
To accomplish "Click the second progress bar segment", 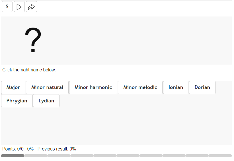I will coord(36,156).
